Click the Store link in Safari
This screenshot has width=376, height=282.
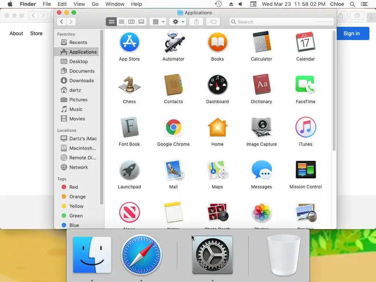click(x=36, y=33)
